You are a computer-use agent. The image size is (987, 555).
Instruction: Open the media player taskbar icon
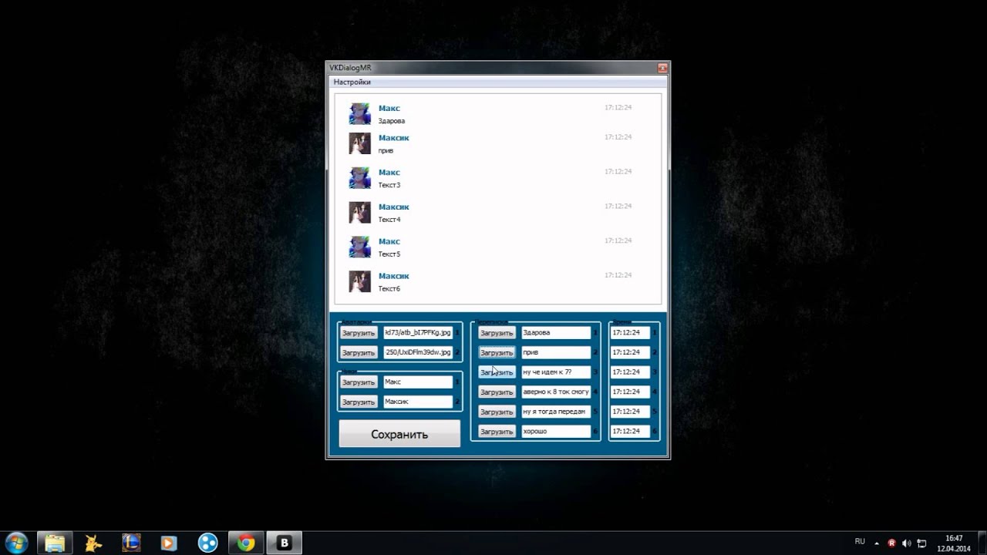pos(169,543)
